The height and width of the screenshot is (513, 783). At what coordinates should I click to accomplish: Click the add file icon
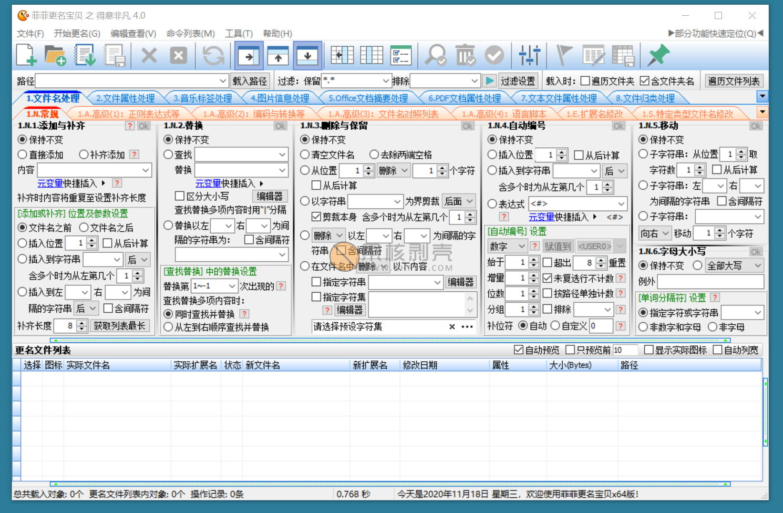(x=27, y=55)
